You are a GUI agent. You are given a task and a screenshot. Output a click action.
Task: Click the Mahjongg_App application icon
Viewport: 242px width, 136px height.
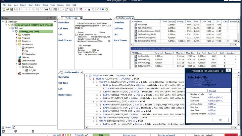[x=16, y=31]
